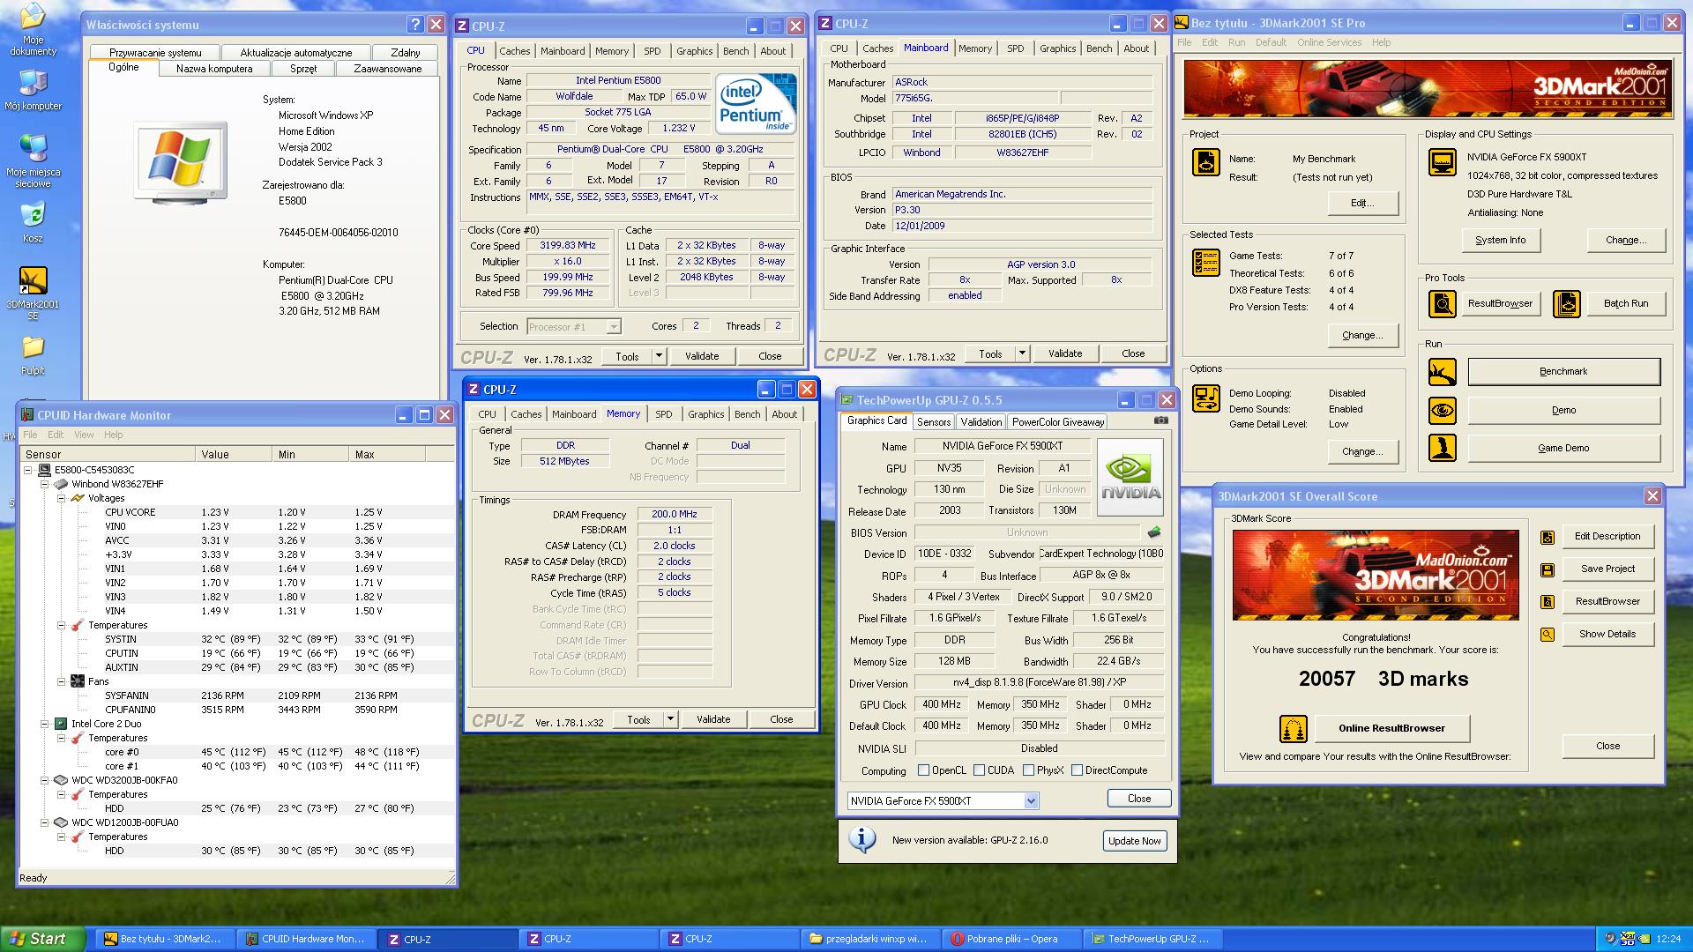Viewport: 1693px width, 952px height.
Task: Switch to Caches tab in CPU-Z CPU window
Action: (x=515, y=51)
